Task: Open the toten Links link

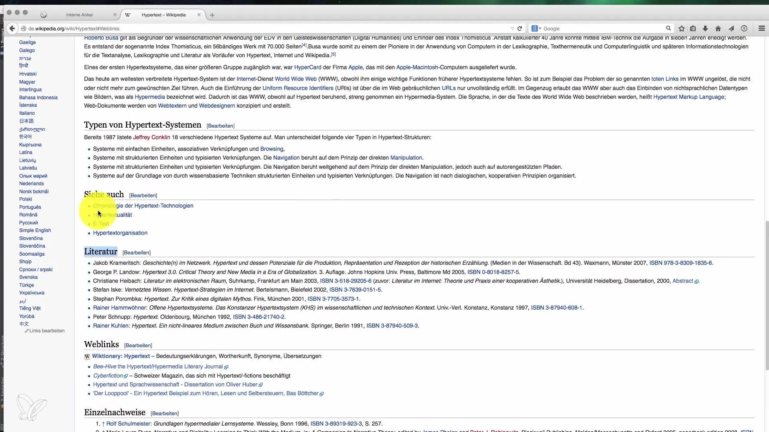Action: pyautogui.click(x=665, y=79)
